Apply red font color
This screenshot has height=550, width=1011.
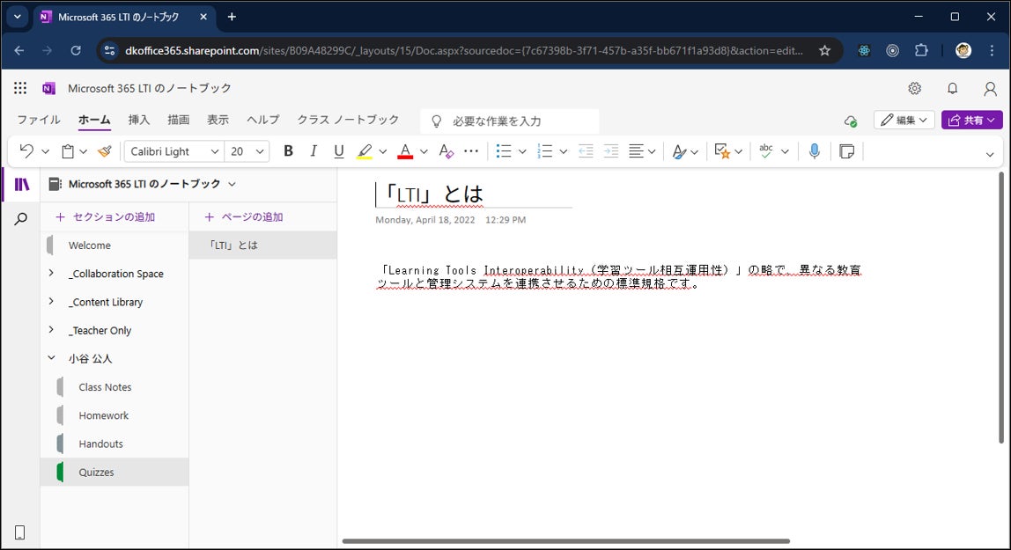pyautogui.click(x=405, y=151)
